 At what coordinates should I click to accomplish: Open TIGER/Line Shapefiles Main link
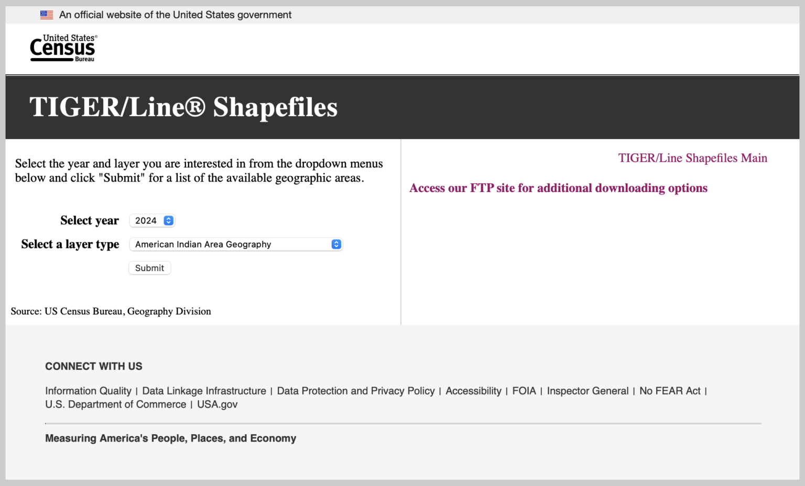coord(692,158)
